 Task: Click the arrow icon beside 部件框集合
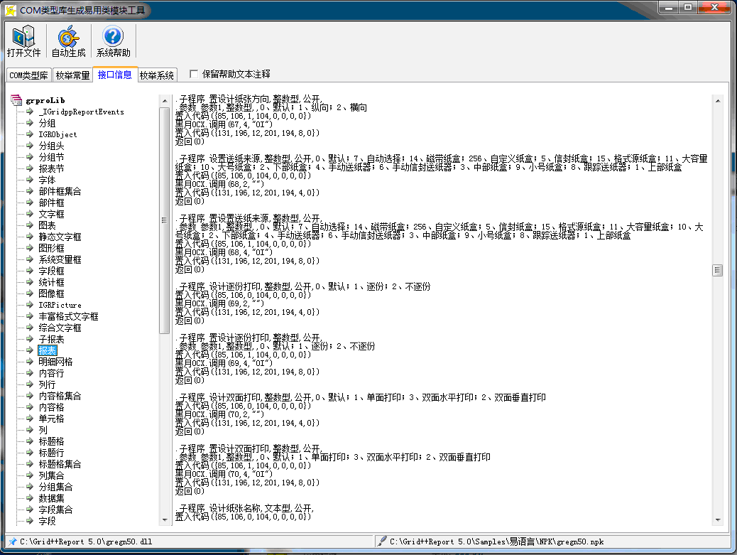pos(30,191)
